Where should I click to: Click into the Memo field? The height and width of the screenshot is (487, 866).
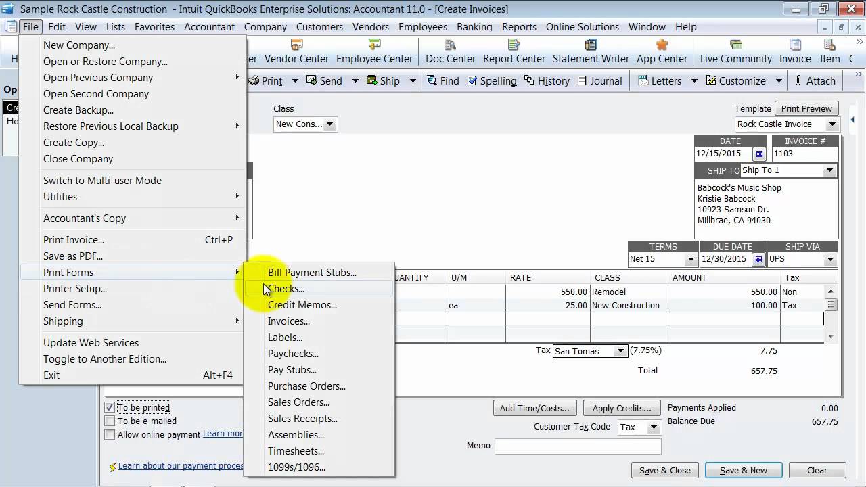(x=578, y=446)
